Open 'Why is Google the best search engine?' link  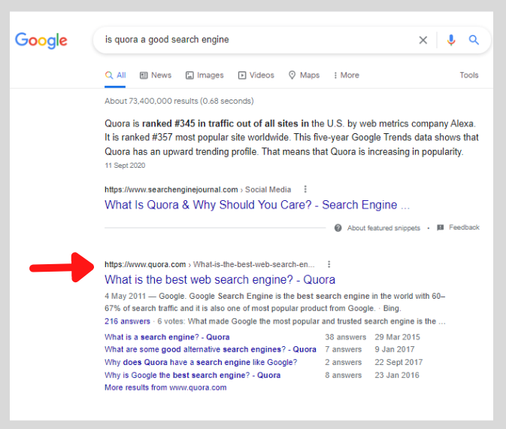(192, 376)
